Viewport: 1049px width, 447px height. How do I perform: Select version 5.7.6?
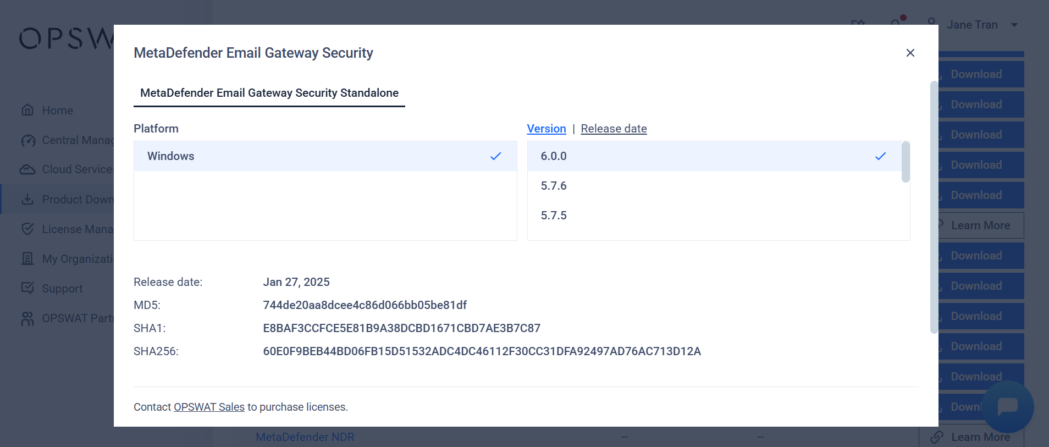point(714,186)
